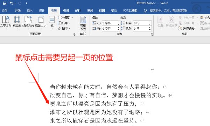Click the 段后 spacing after icon

click(123, 29)
